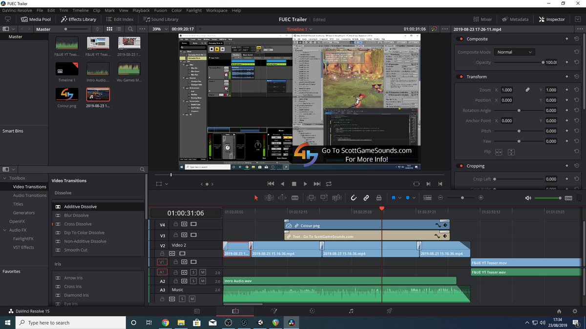Click the blue Marker icon
Viewport: 586px width, 329px height.
pos(408,197)
